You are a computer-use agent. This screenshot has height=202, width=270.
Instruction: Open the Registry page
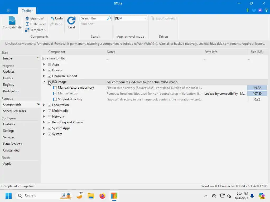point(20,85)
